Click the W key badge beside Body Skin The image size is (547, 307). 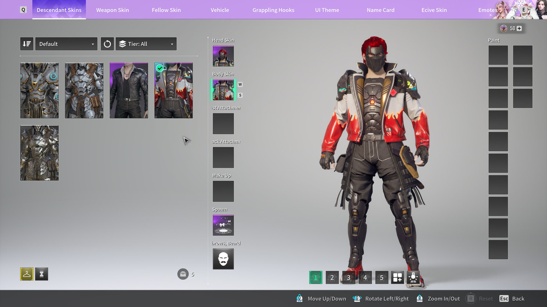click(240, 84)
